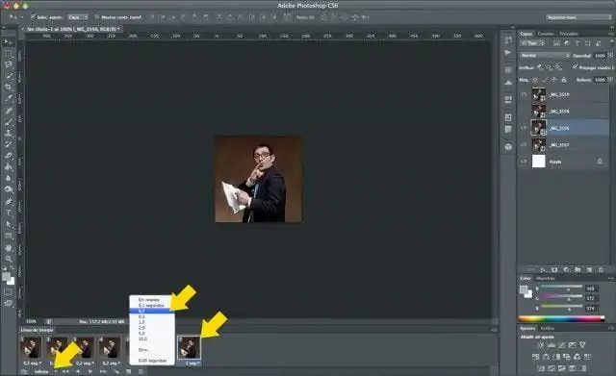Select the Move tool in the toolbox
Screen dimensions: 616x376
pos(9,42)
